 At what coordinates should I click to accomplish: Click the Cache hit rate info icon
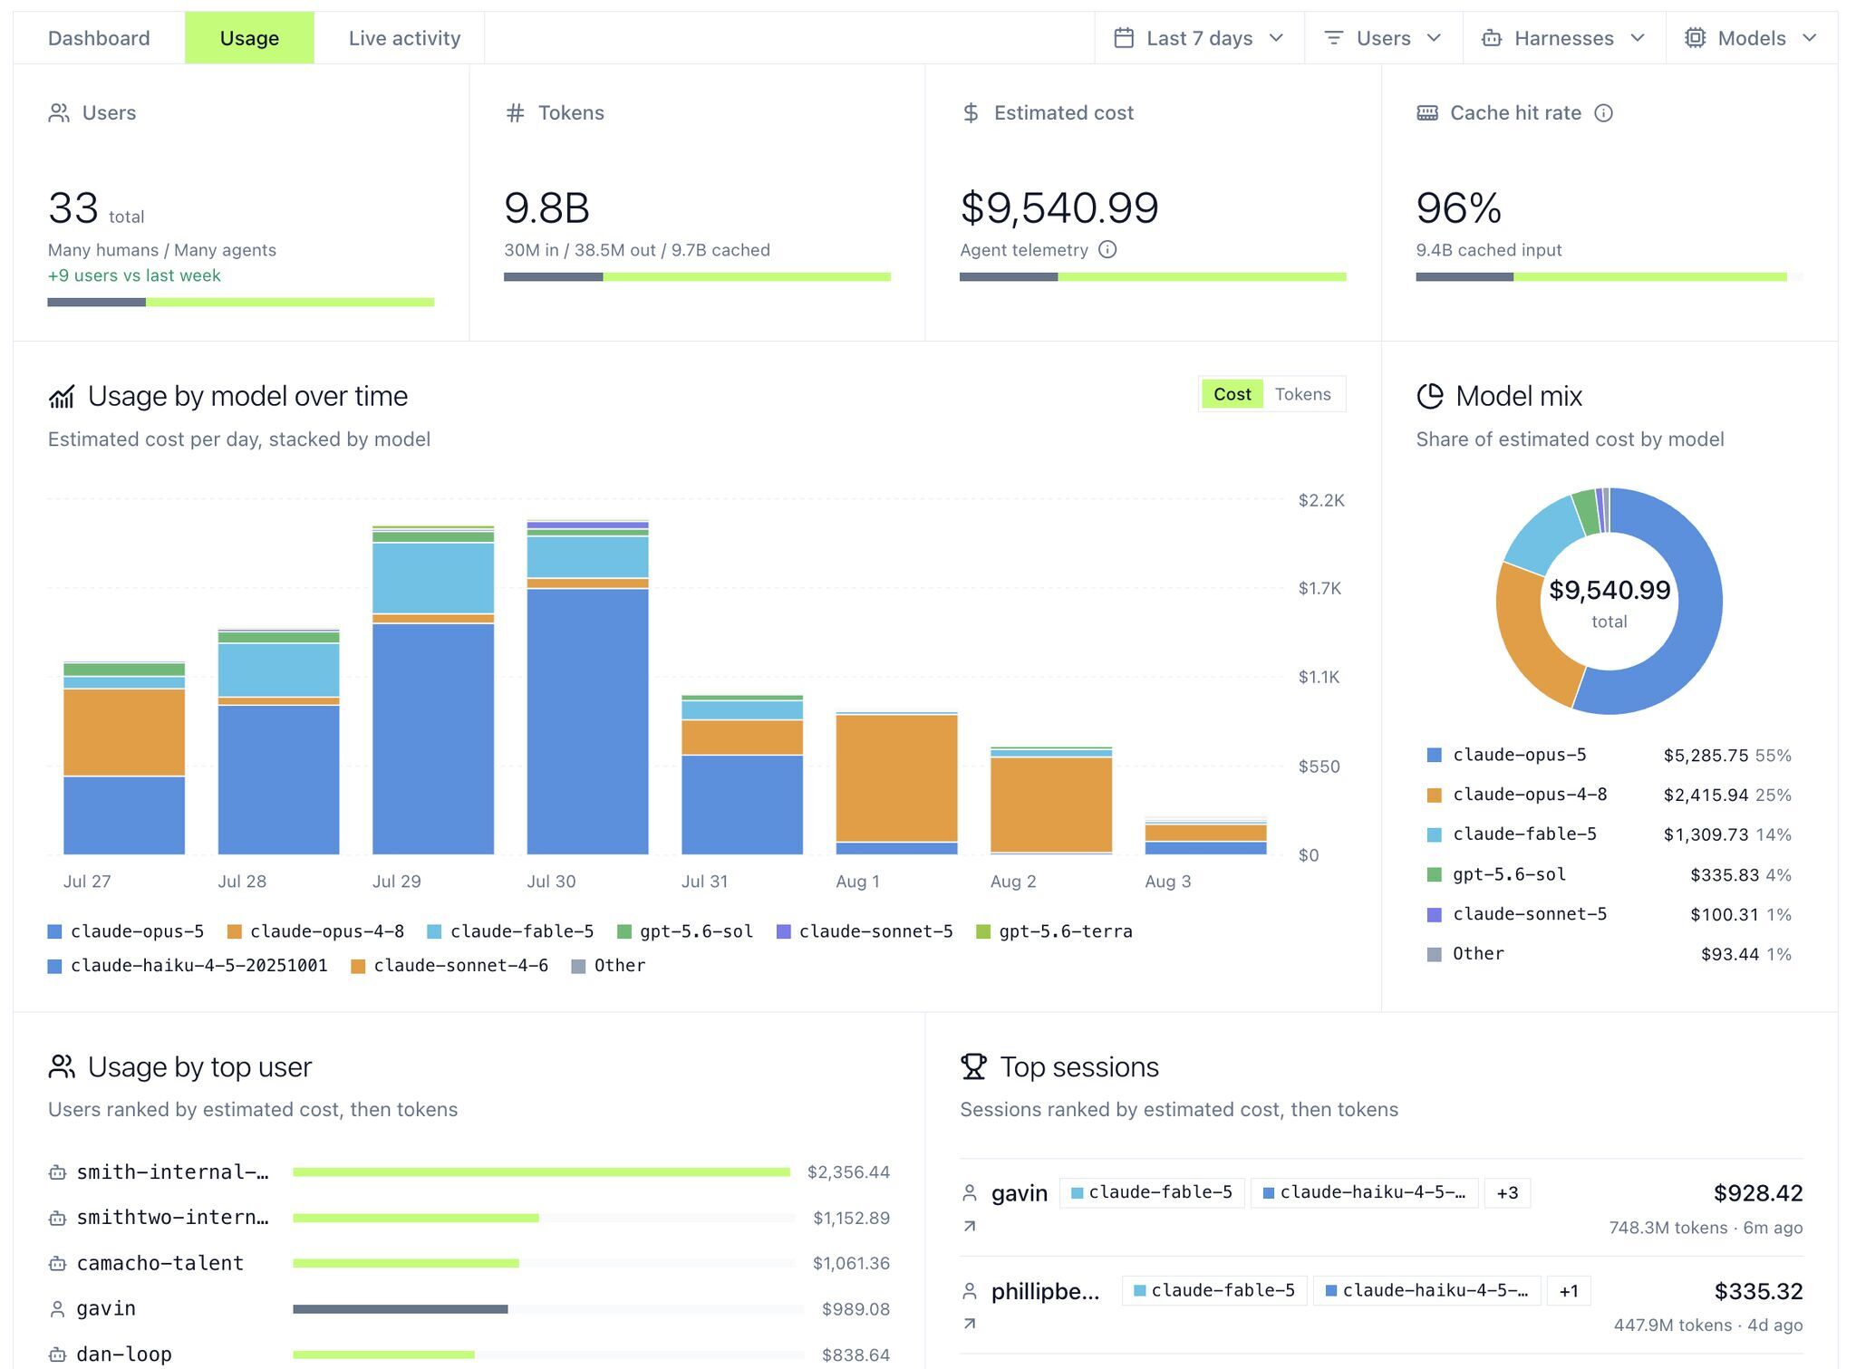[1603, 113]
